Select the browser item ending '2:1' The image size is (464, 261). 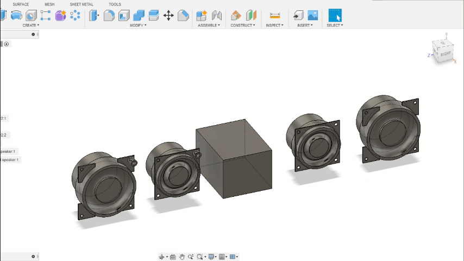click(x=4, y=118)
